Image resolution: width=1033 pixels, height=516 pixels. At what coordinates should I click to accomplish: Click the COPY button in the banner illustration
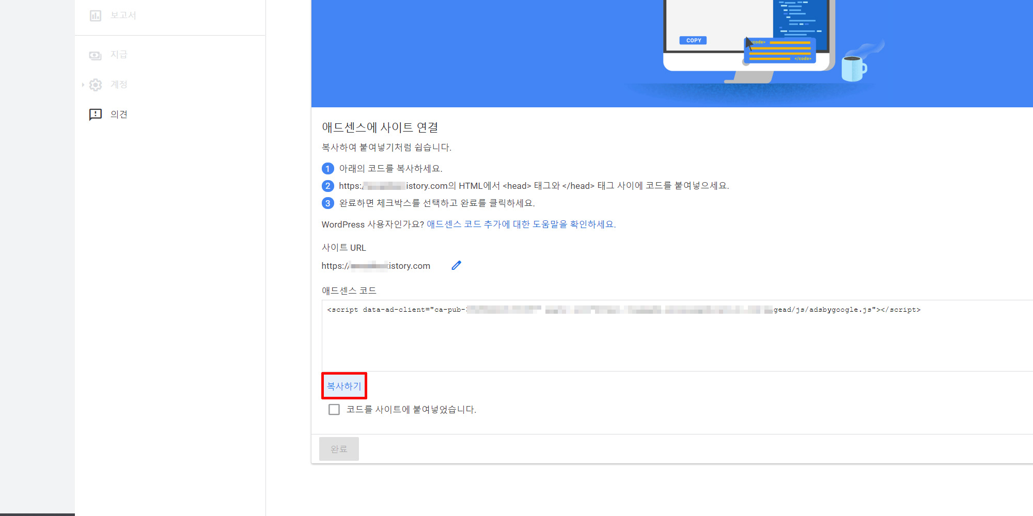[x=693, y=40]
